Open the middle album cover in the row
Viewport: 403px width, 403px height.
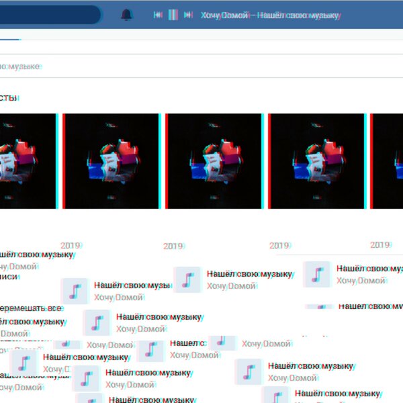tap(214, 161)
